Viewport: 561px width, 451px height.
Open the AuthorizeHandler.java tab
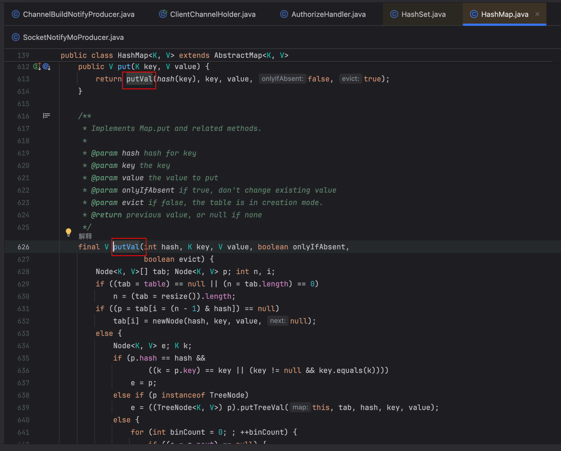[x=328, y=14]
